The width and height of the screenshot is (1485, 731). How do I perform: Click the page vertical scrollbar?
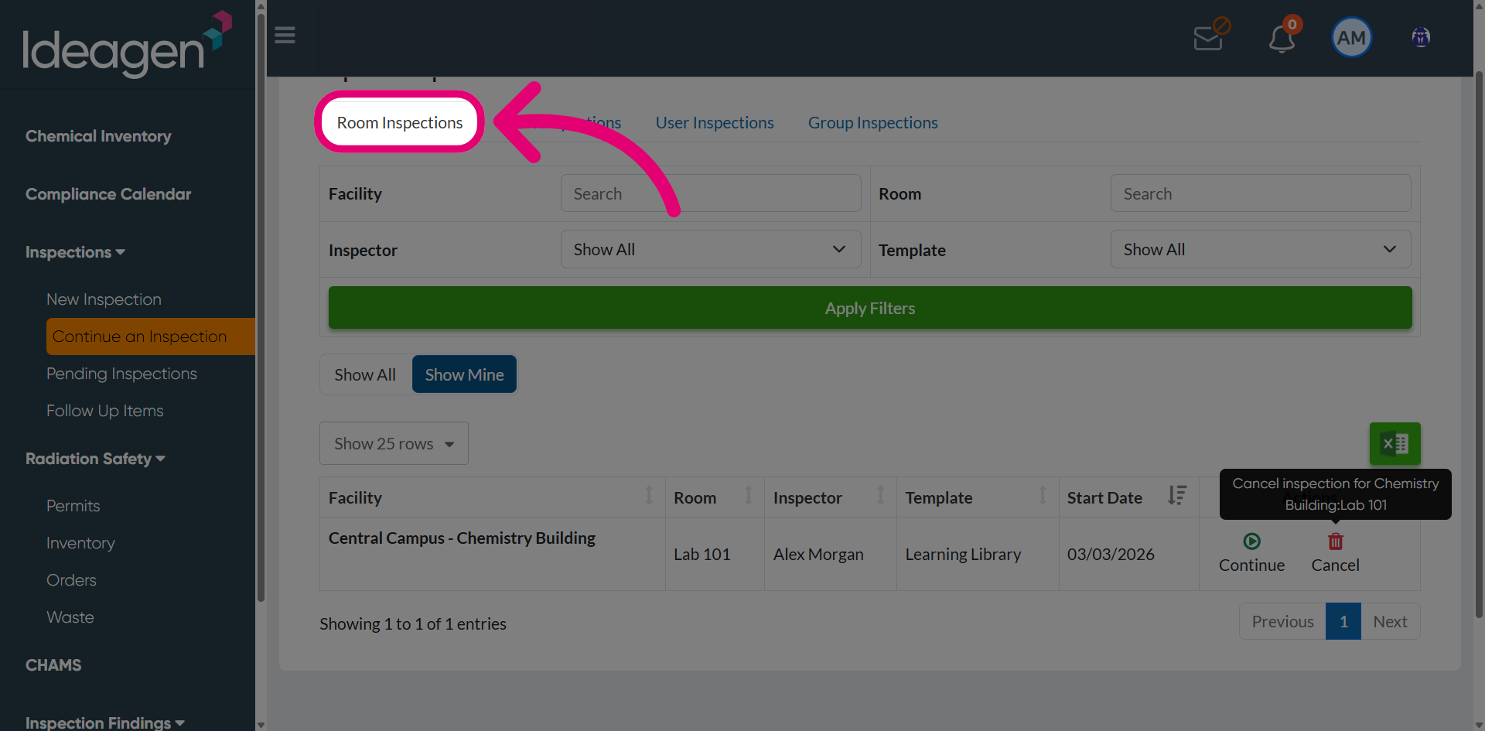click(x=1479, y=344)
